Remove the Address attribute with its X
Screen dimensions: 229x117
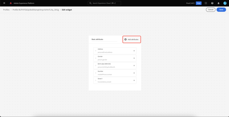coord(134,51)
